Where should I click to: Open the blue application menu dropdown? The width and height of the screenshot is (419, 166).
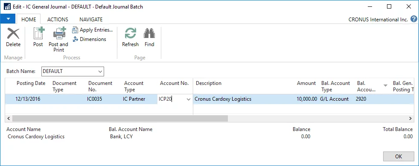click(x=8, y=19)
